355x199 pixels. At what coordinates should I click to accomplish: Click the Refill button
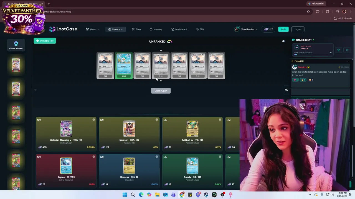pos(283,29)
